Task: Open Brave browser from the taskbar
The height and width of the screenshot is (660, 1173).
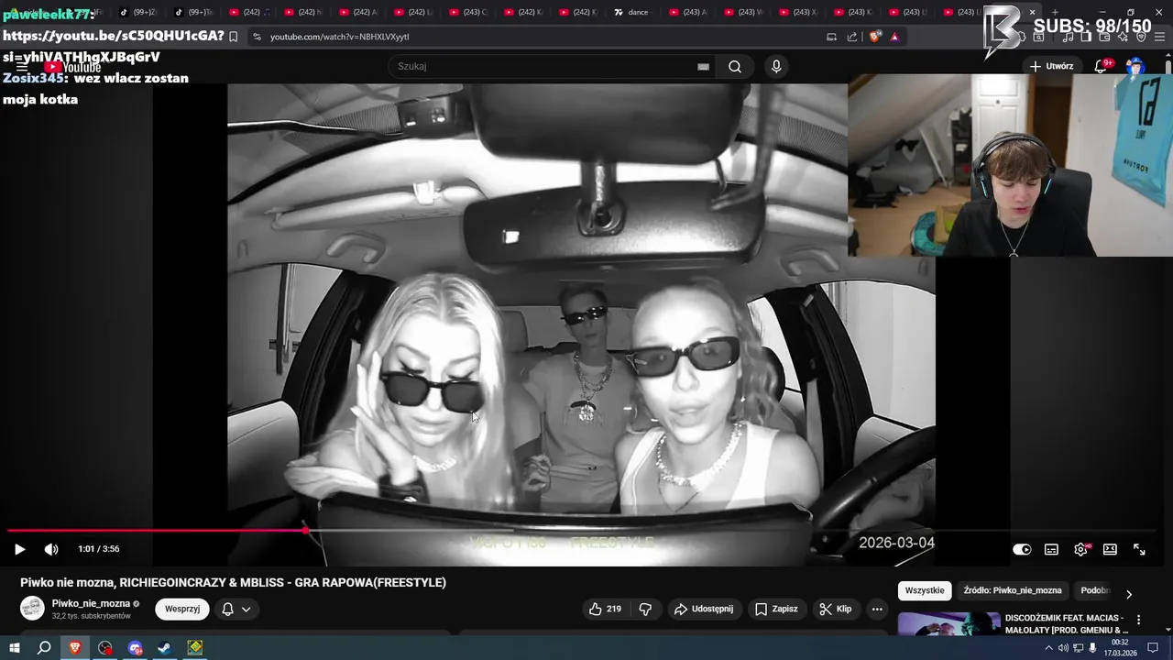Action: tap(75, 648)
